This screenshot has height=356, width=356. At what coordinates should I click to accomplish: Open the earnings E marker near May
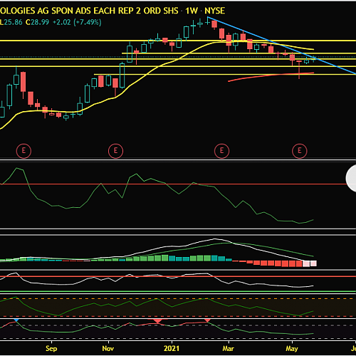300,151
